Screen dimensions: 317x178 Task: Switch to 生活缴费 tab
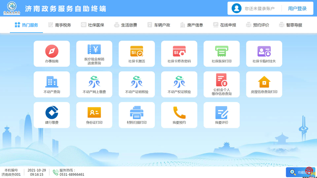125,25
